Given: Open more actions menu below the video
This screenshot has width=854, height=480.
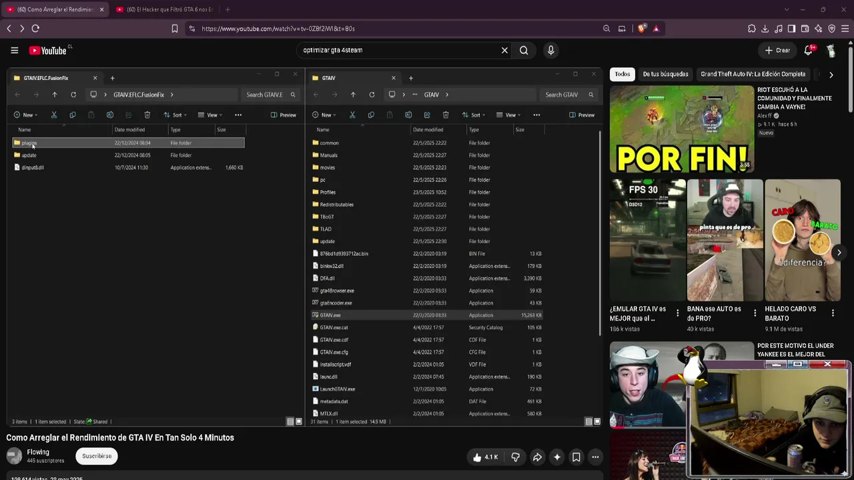Looking at the screenshot, I should coord(595,457).
